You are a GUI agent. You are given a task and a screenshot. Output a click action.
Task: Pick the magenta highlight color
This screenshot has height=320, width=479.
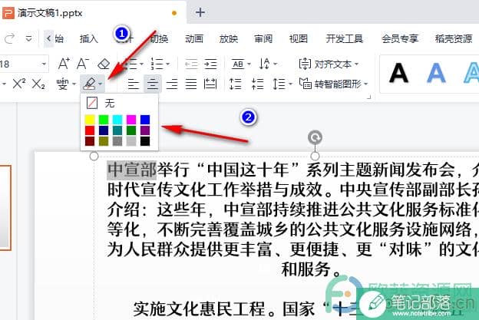click(131, 120)
